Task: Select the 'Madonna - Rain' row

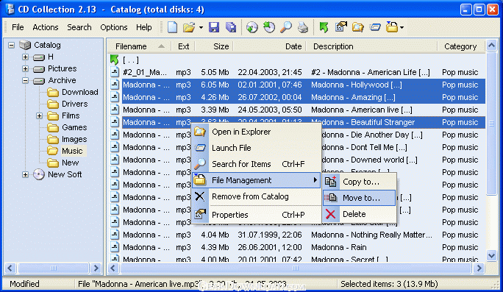Action: coord(297,247)
